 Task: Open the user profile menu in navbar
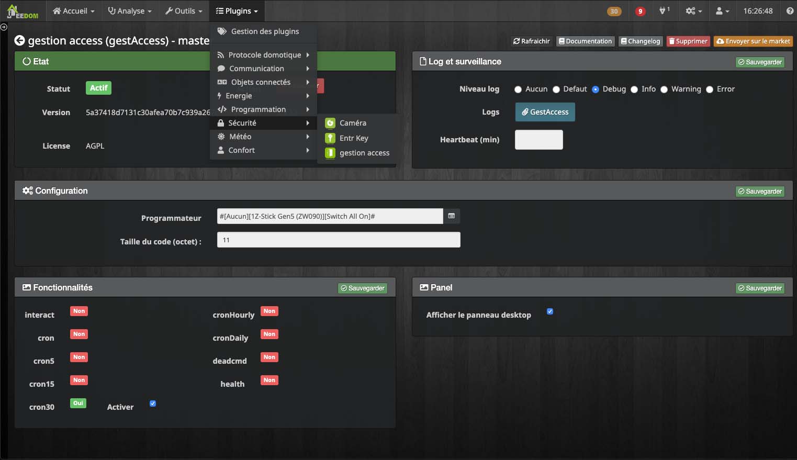(722, 11)
